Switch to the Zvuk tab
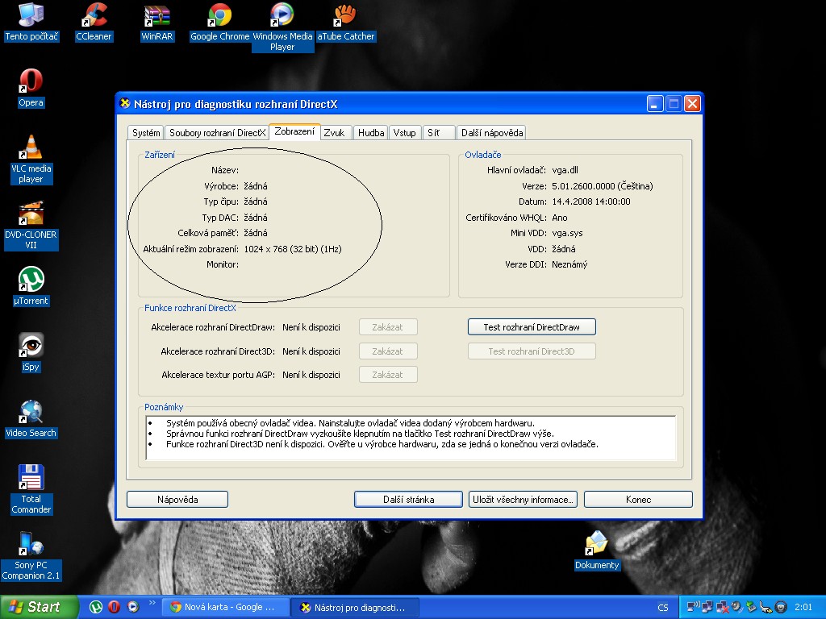The image size is (826, 619). [x=334, y=133]
